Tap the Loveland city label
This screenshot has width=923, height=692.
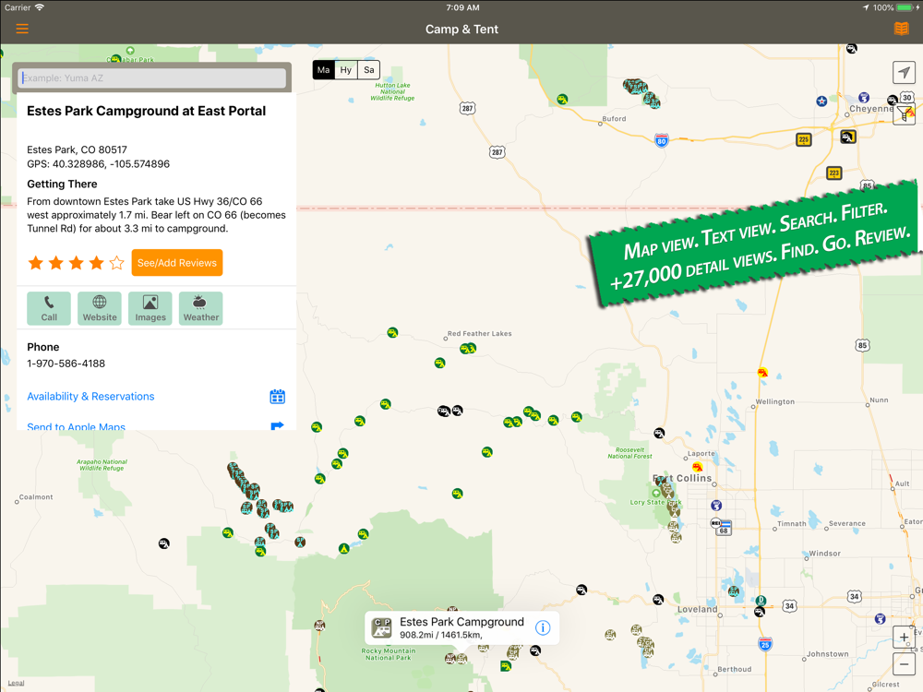pos(698,609)
